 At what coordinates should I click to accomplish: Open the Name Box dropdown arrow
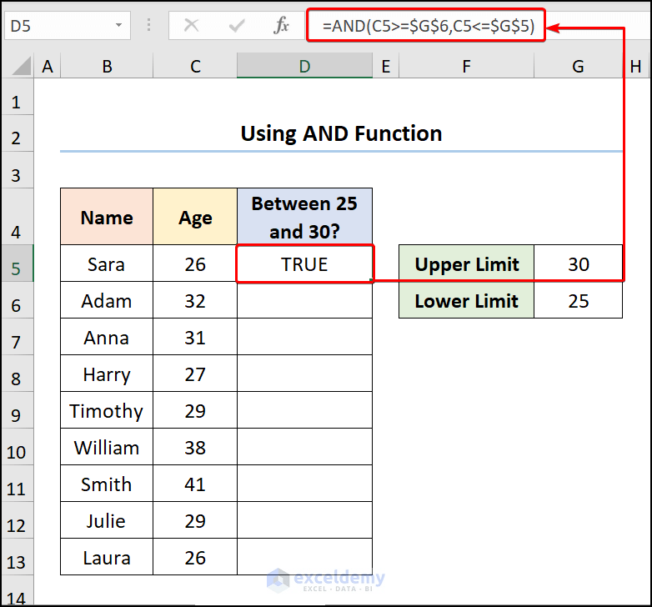[x=118, y=25]
